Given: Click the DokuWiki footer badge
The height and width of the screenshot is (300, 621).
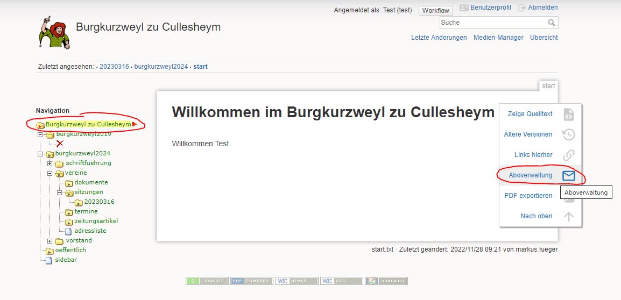Looking at the screenshot, I should tap(386, 281).
